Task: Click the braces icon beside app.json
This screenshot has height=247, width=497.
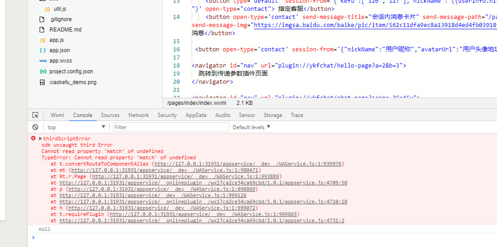Action: coord(42,50)
